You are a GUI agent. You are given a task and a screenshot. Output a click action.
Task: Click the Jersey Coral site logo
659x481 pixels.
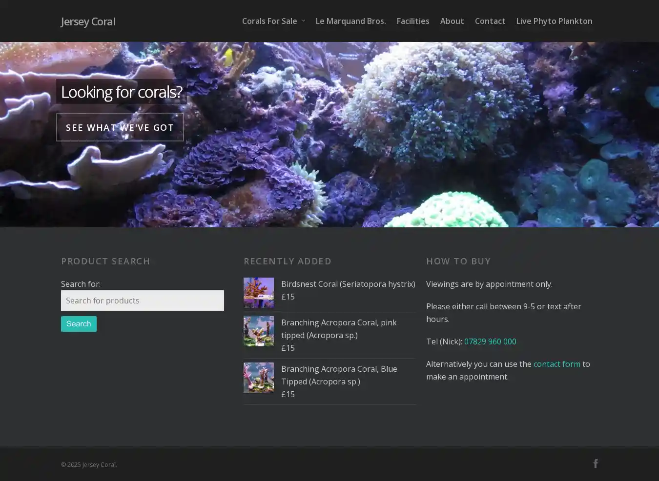(x=88, y=21)
